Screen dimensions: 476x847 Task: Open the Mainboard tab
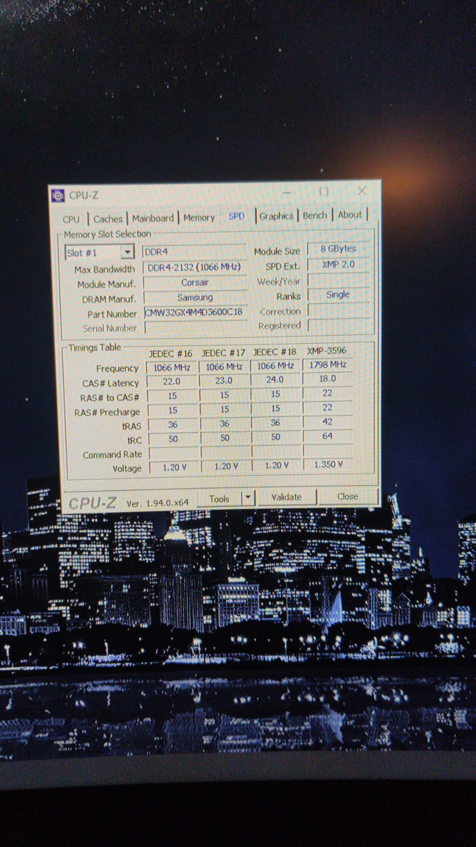(153, 218)
